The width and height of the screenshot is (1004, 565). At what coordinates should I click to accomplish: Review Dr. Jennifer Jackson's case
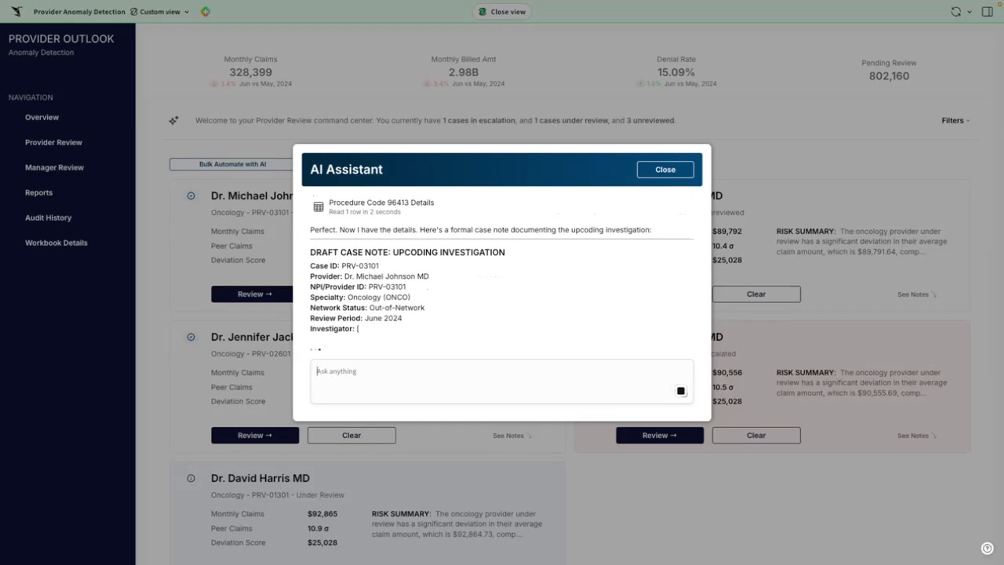(x=255, y=435)
